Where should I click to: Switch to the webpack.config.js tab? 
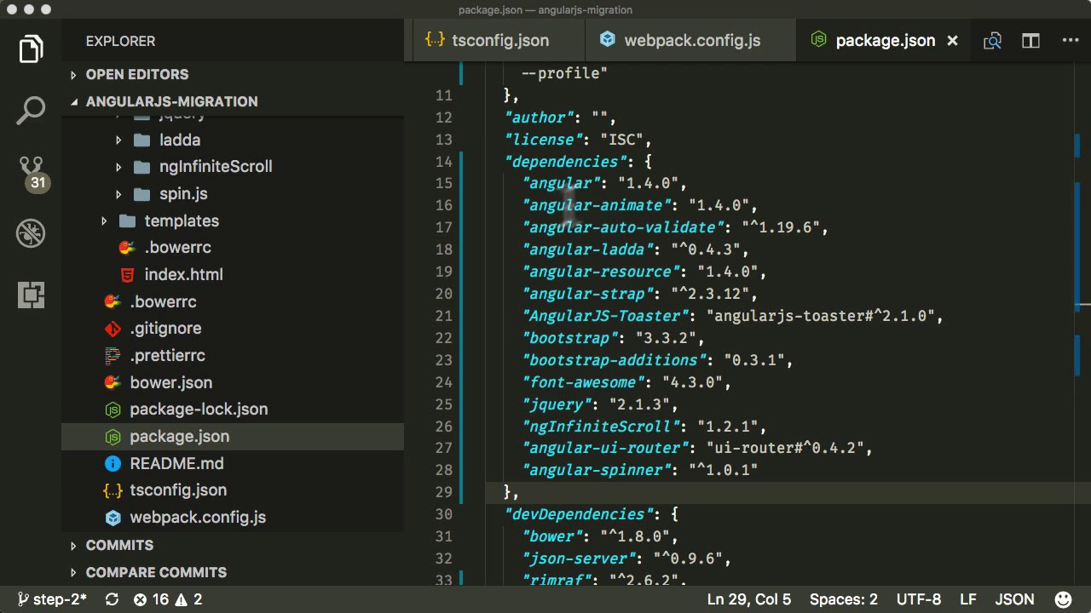pyautogui.click(x=691, y=41)
